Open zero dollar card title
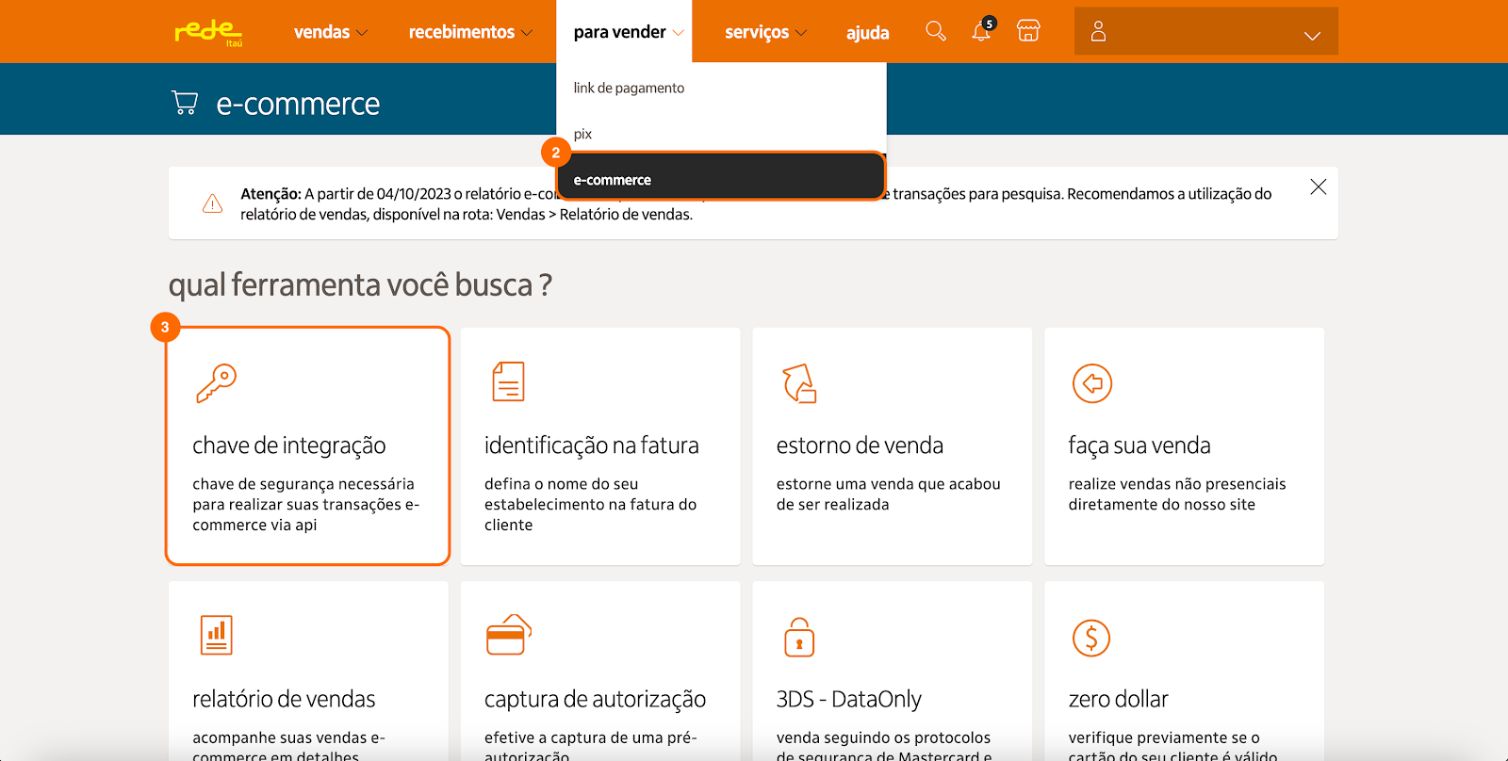Viewport: 1508px width, 761px height. pyautogui.click(x=1118, y=699)
